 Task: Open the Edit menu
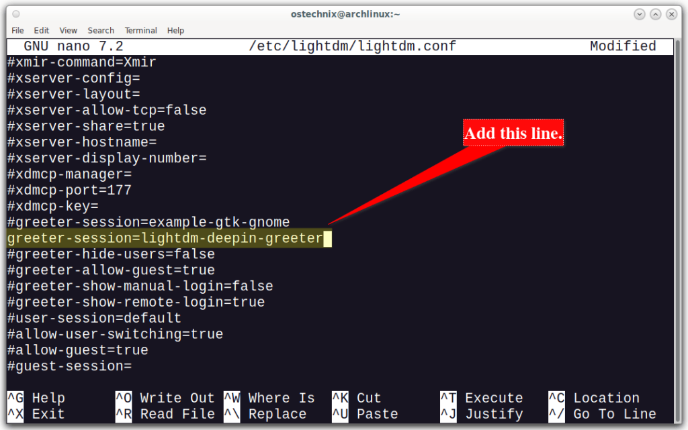(x=41, y=30)
